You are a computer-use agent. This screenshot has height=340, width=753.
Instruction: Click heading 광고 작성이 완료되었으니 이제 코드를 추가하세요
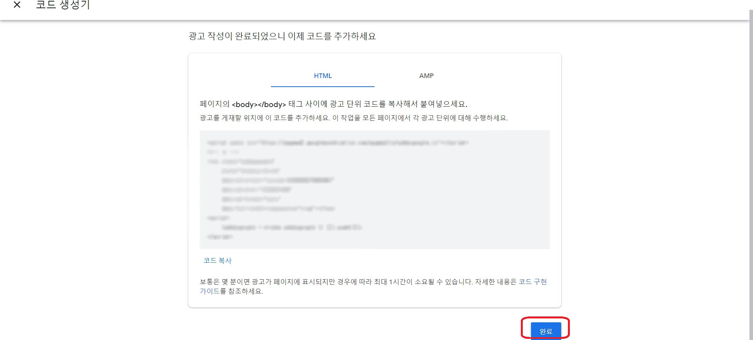[x=282, y=36]
